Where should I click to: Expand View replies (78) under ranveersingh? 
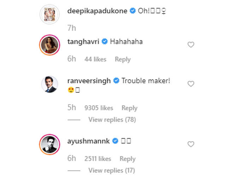tap(112, 120)
